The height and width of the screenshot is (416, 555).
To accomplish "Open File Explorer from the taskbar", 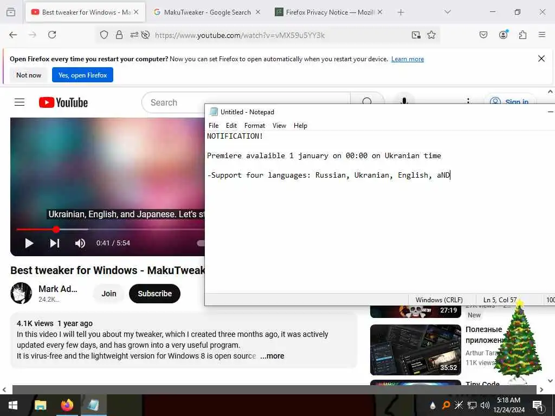I will point(40,405).
